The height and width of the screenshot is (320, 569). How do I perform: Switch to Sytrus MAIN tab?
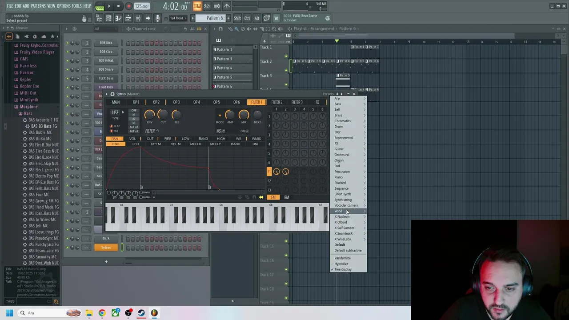[116, 102]
